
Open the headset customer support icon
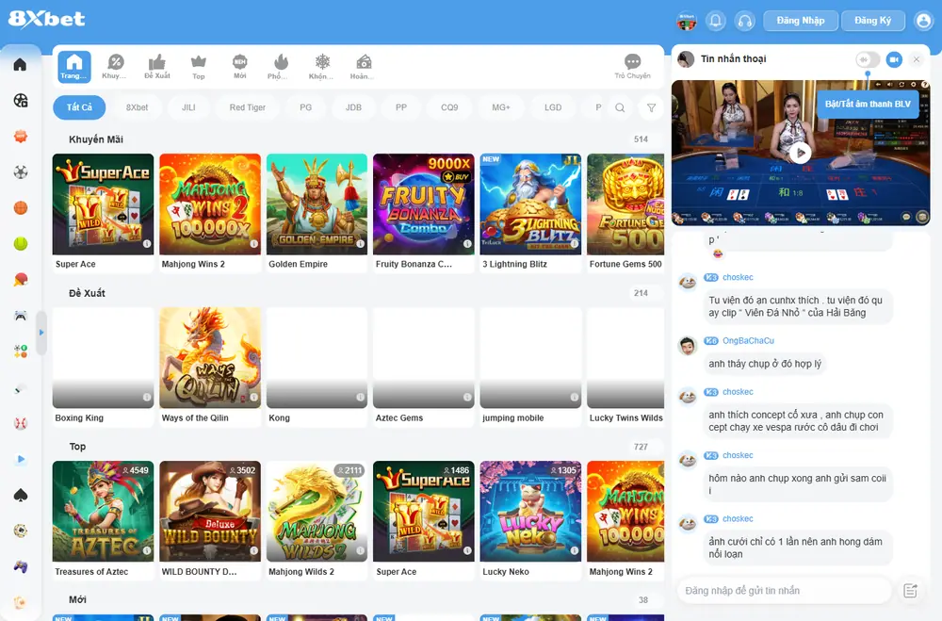[744, 21]
